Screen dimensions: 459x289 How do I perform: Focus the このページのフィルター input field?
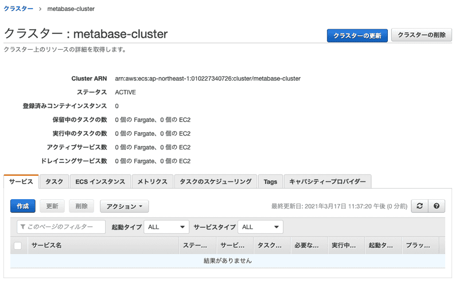[61, 227]
